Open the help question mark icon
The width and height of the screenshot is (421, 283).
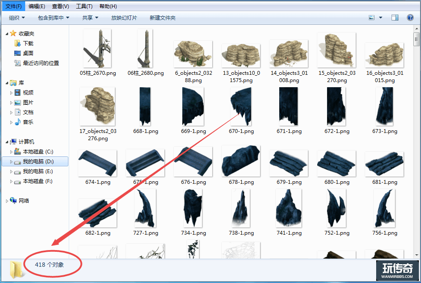(x=410, y=18)
